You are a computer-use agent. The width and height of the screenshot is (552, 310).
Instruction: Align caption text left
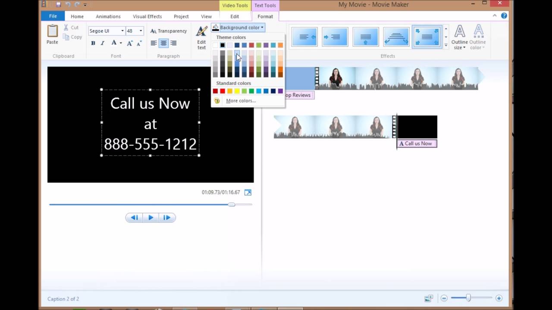(154, 43)
